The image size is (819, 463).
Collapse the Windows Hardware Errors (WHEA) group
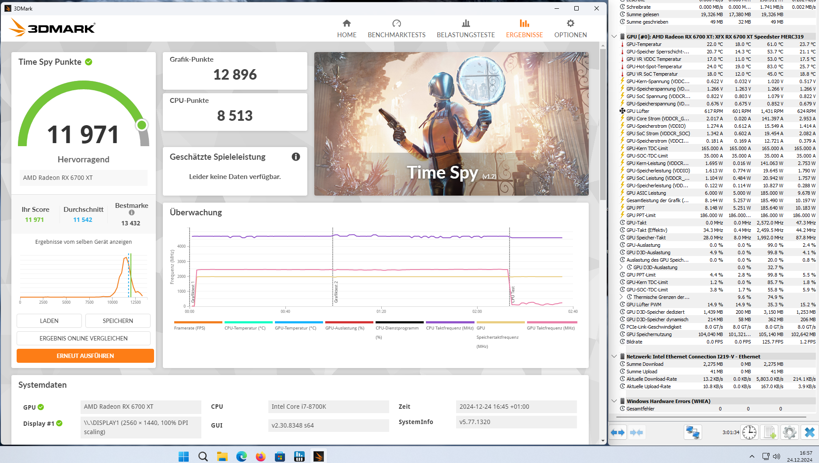[614, 401]
